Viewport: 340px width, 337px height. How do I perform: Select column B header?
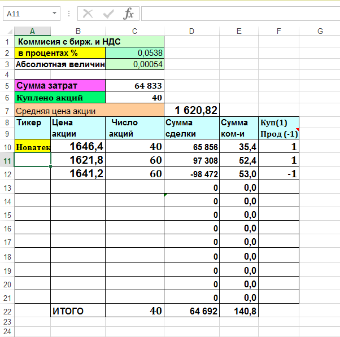tap(78, 31)
